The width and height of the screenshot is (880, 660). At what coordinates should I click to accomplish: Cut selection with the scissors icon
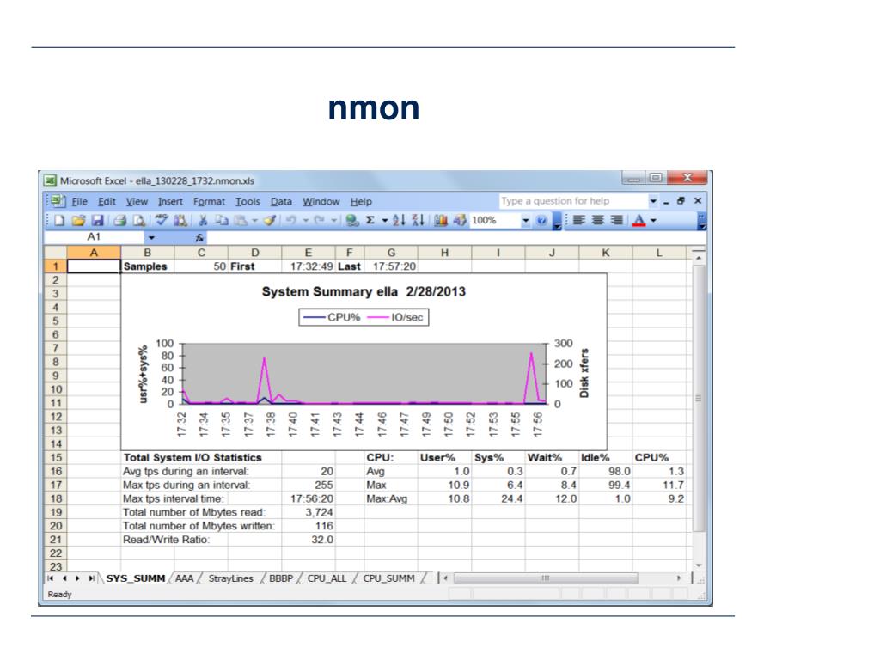(x=203, y=221)
